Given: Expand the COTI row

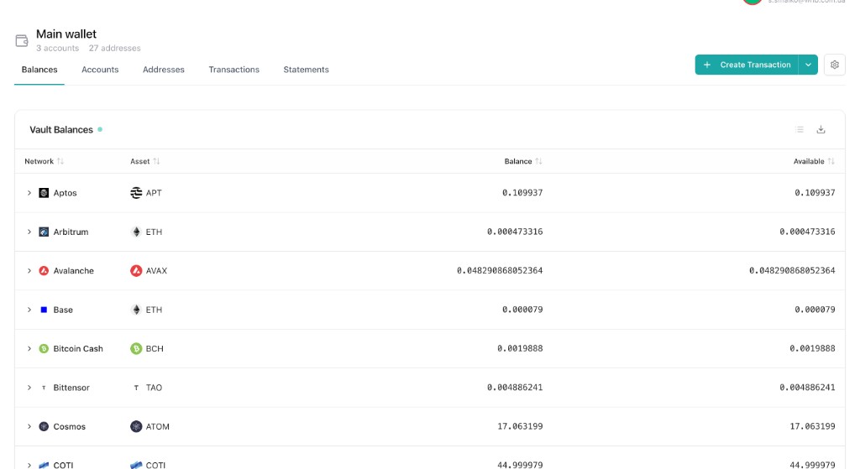Looking at the screenshot, I should pyautogui.click(x=29, y=465).
